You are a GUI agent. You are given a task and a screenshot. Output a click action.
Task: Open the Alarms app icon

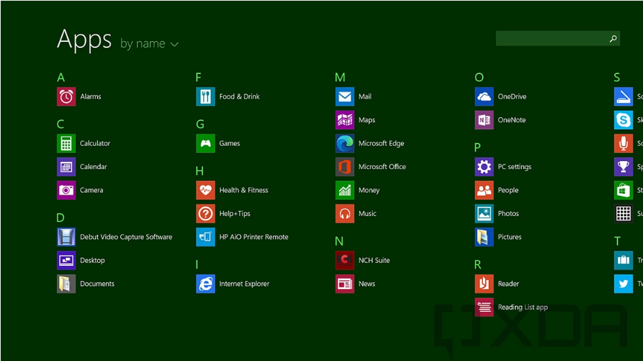click(66, 97)
